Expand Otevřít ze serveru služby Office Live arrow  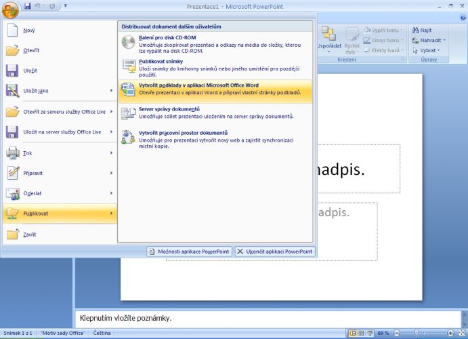[x=111, y=112]
